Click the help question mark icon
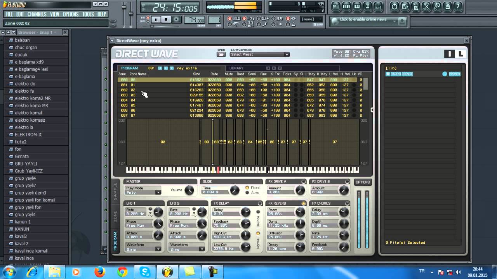Image resolution: width=497 pixels, height=279 pixels. (458, 6)
